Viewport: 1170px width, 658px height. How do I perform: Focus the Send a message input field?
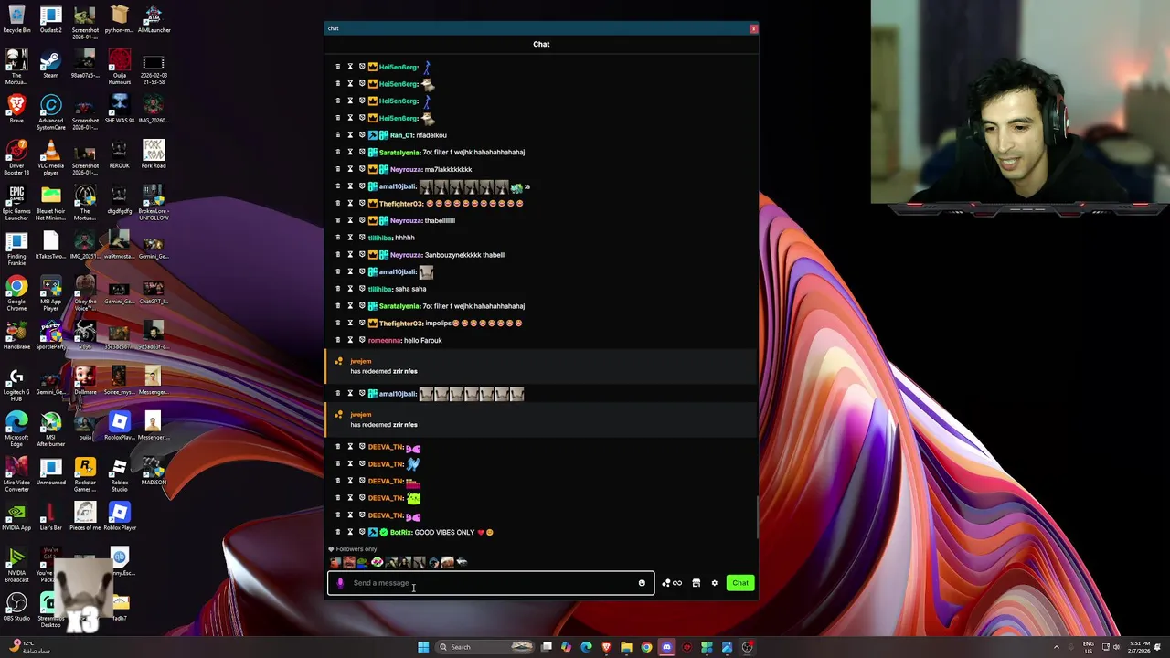click(x=491, y=583)
